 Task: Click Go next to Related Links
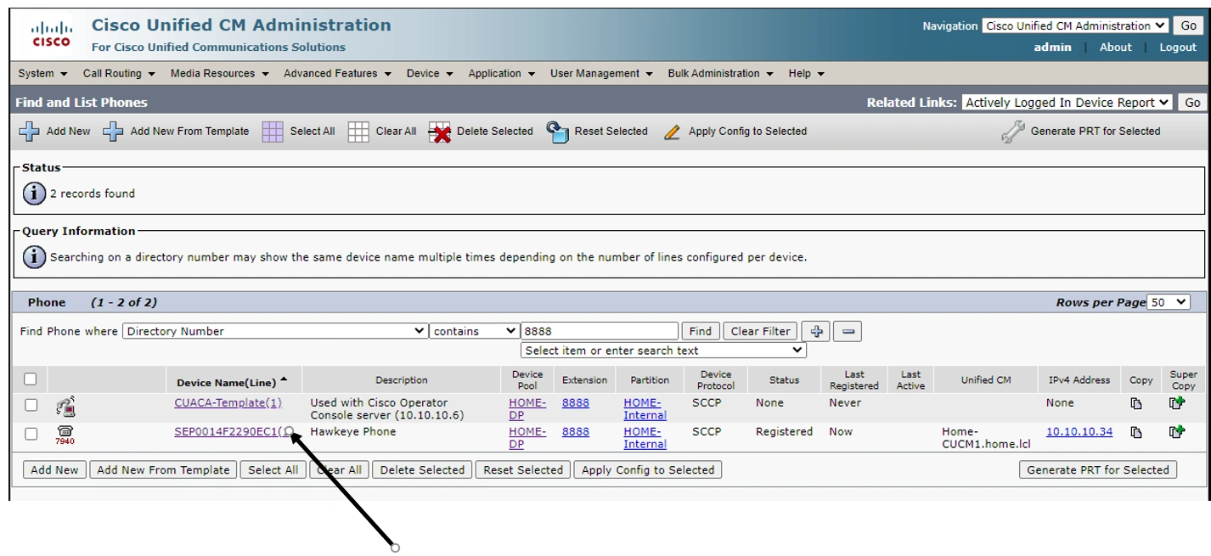click(x=1192, y=103)
